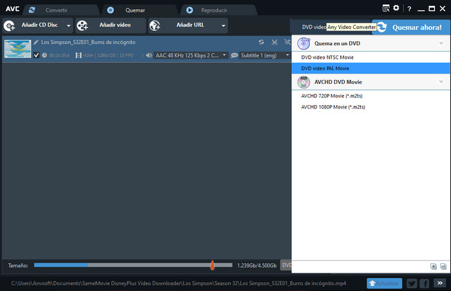Viewport: 451px width, 291px height.
Task: Open the task list icon in title bar
Action: (386, 8)
